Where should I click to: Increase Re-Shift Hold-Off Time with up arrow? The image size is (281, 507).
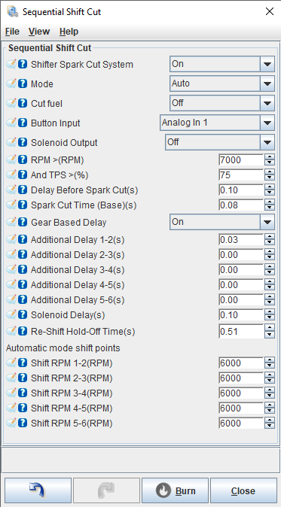[270, 328]
